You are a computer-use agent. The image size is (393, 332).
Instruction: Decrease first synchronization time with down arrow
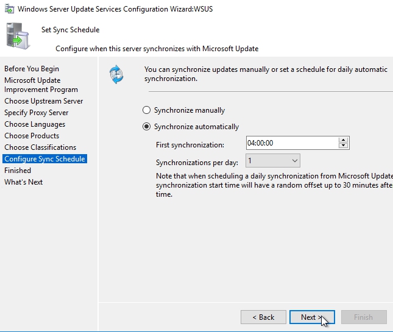point(344,146)
